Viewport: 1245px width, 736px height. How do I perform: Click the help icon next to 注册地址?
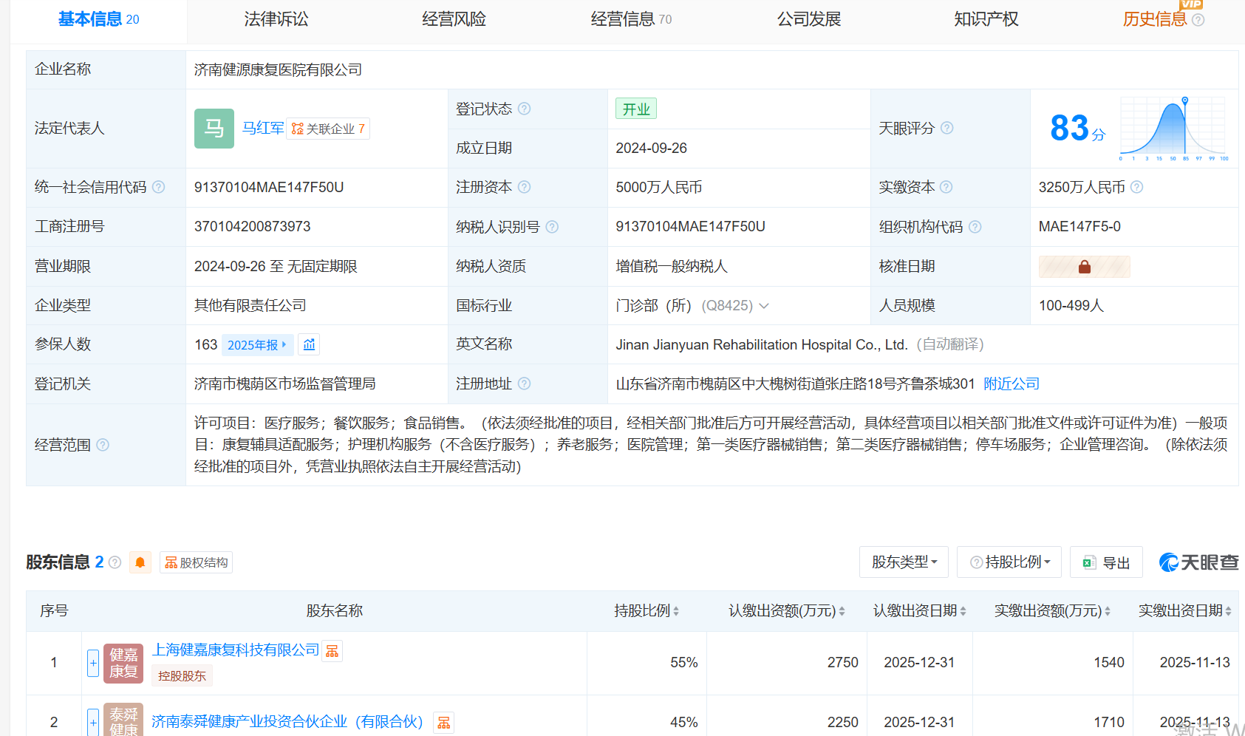pos(524,384)
